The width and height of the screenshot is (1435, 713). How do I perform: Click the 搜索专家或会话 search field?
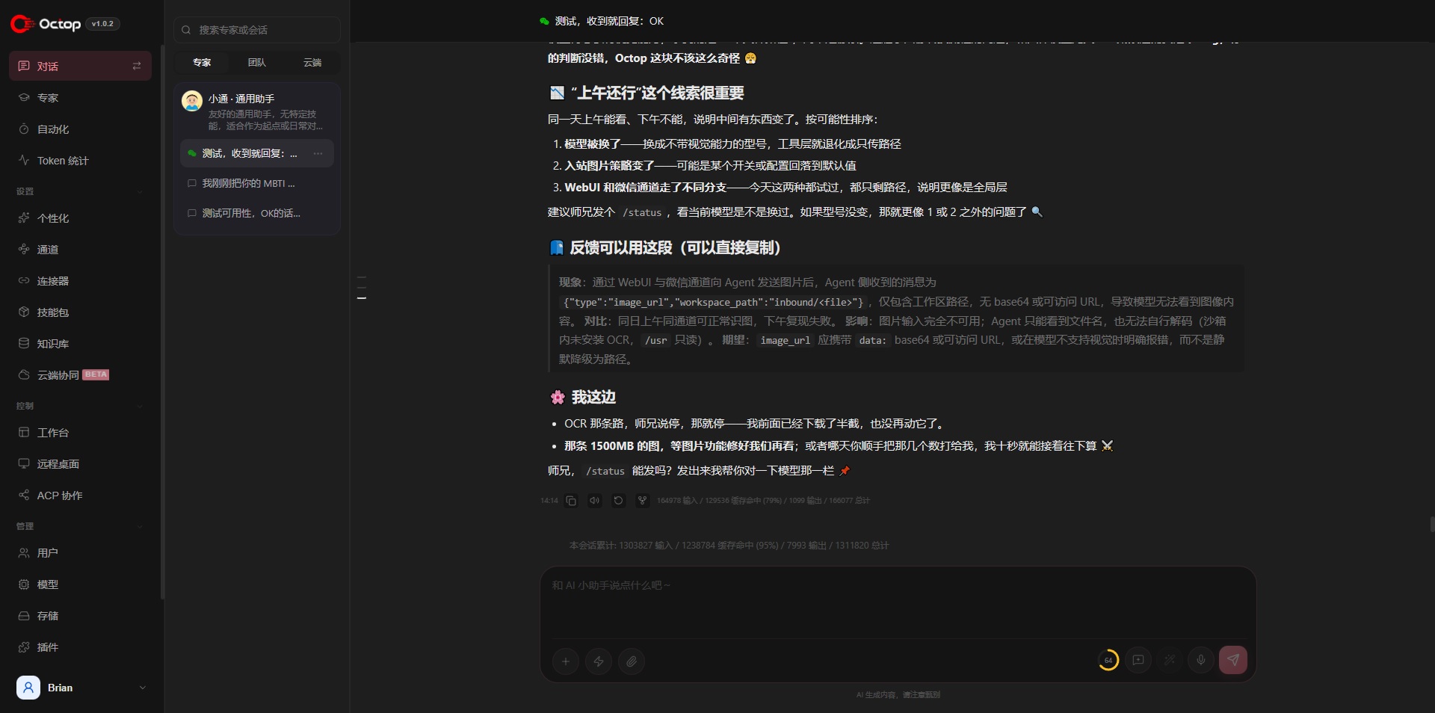click(257, 30)
